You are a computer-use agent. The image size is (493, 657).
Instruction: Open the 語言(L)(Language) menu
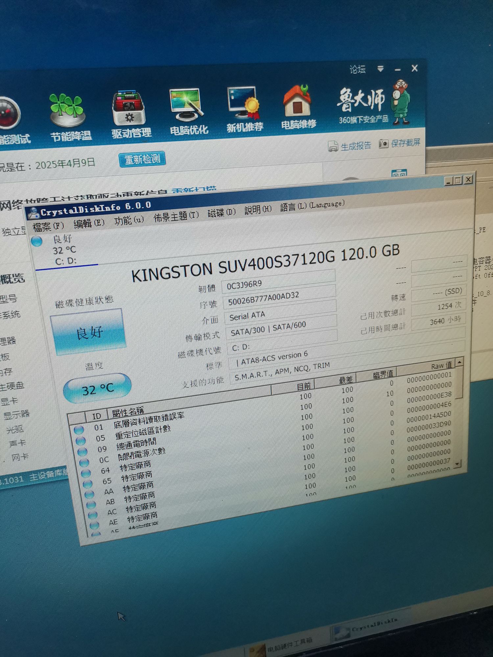[312, 206]
